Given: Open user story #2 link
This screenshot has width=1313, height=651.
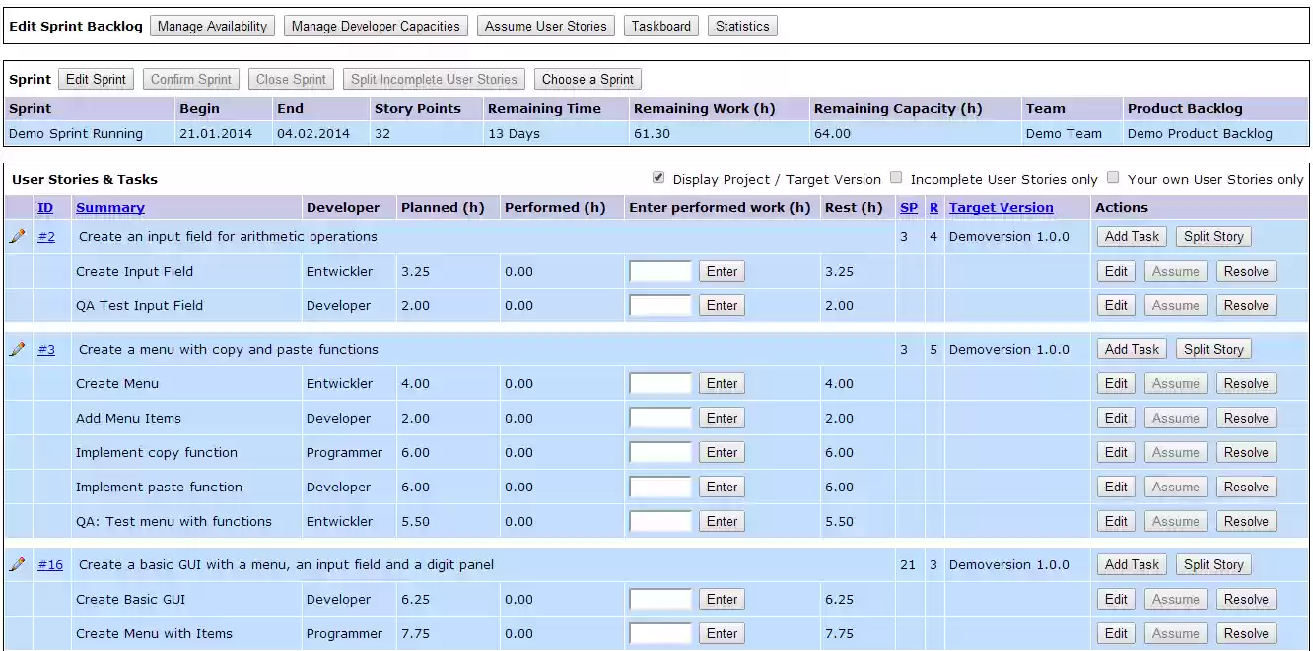Looking at the screenshot, I should coord(47,236).
